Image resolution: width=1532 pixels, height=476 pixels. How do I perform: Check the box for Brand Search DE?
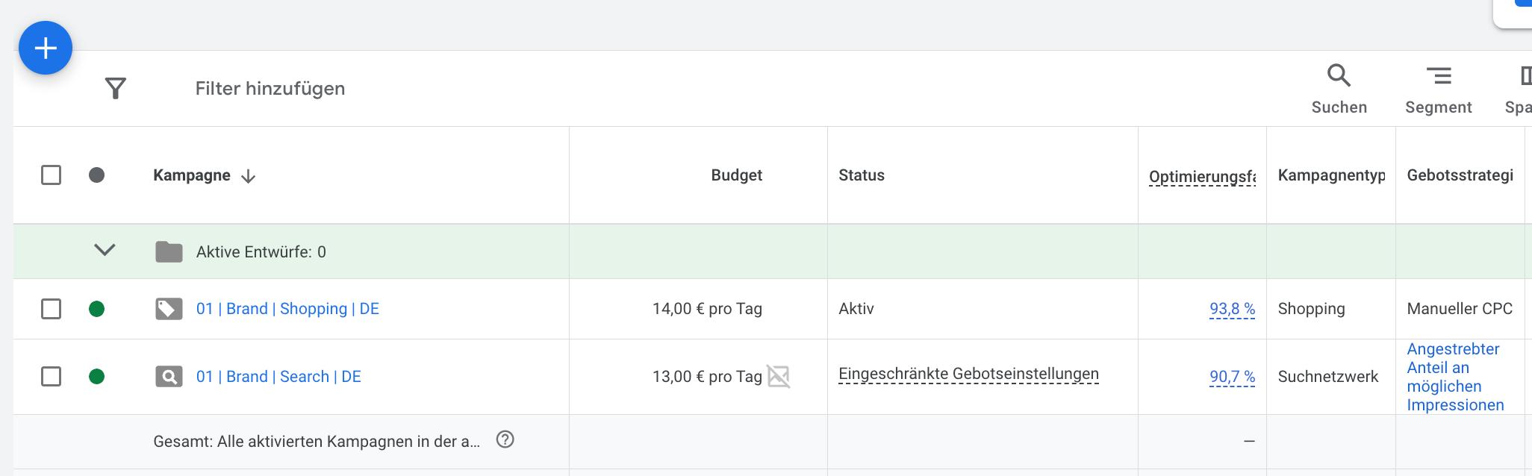pyautogui.click(x=51, y=377)
